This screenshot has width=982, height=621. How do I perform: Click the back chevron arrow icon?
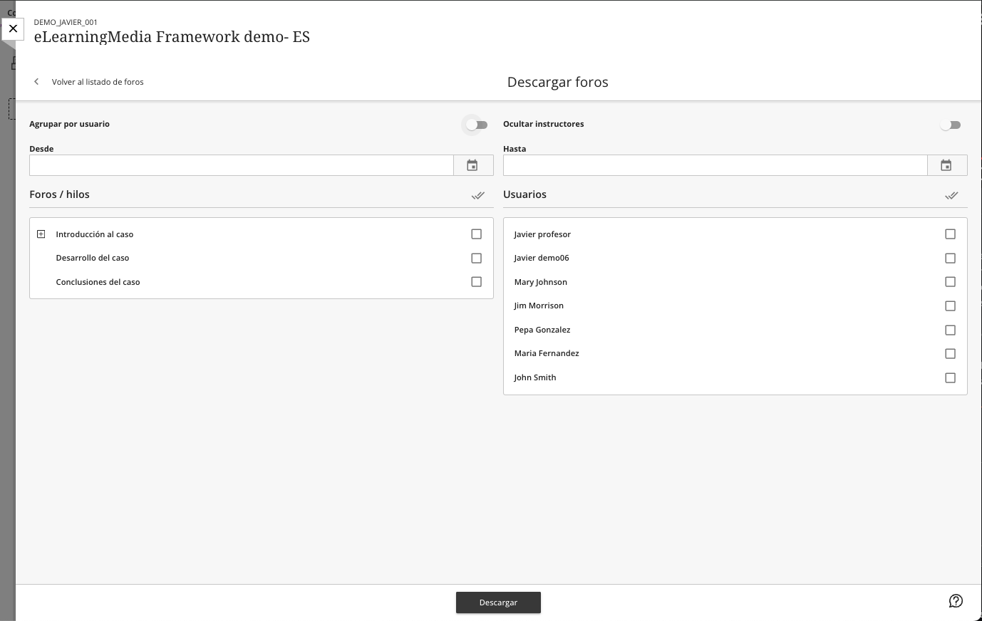pyautogui.click(x=36, y=82)
